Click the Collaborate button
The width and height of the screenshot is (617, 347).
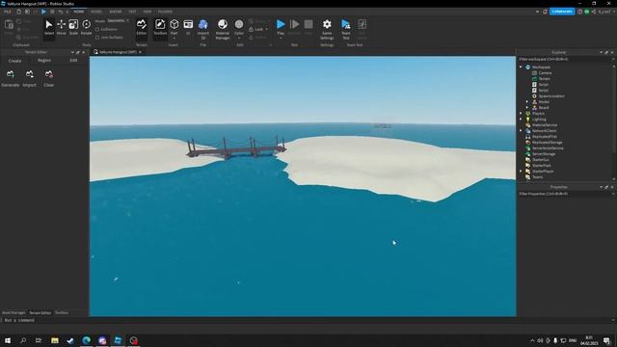[562, 12]
